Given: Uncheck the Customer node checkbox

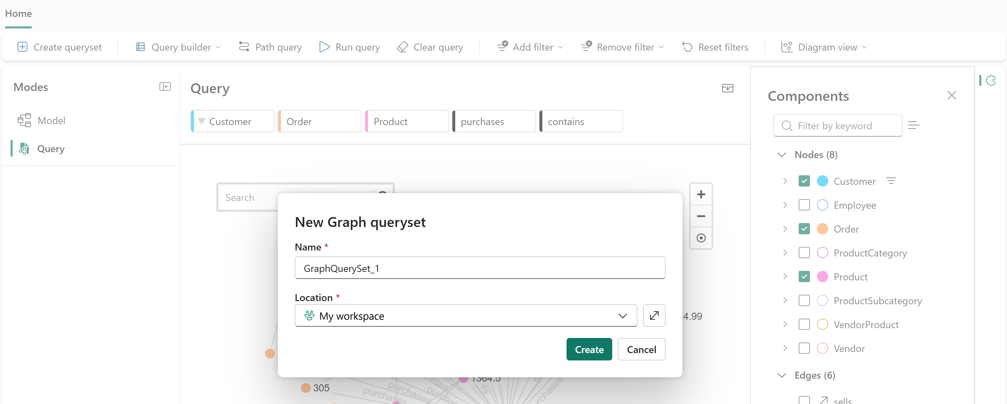Looking at the screenshot, I should point(804,181).
